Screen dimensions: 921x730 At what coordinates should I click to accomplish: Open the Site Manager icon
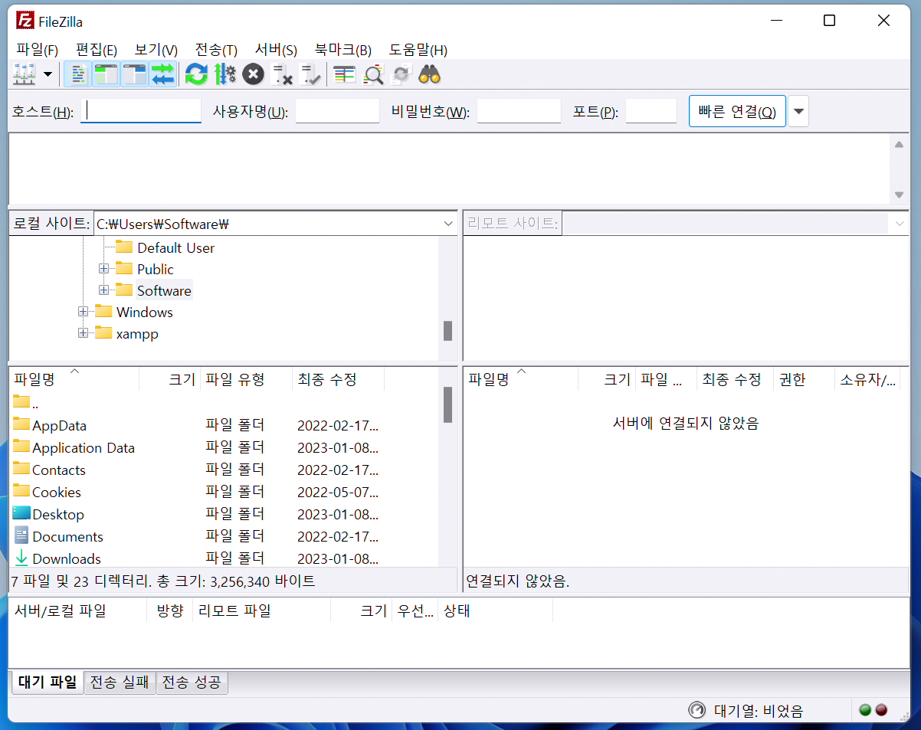click(x=25, y=74)
